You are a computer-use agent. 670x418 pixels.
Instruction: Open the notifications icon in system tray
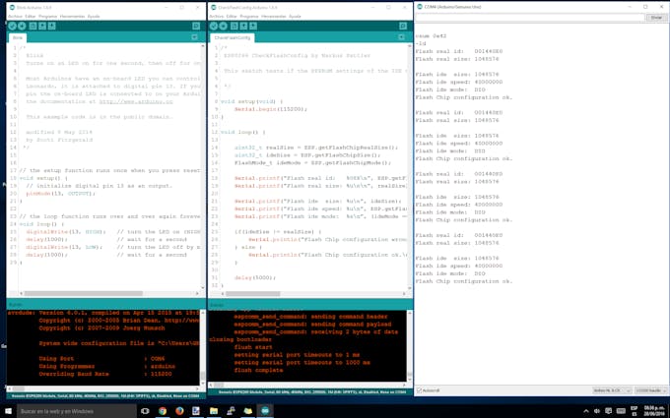click(x=609, y=411)
